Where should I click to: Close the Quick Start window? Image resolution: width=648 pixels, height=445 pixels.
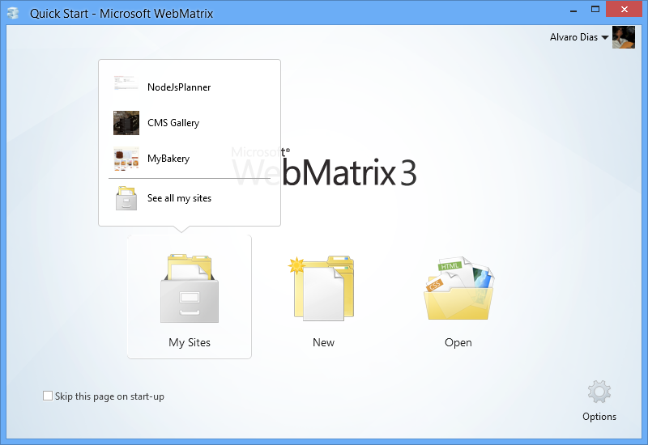tap(625, 9)
